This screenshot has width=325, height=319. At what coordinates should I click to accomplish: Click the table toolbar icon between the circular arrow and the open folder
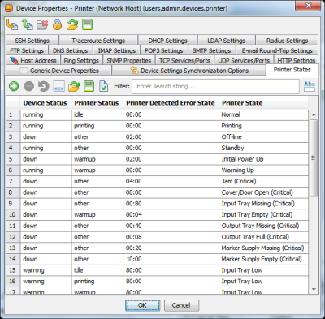coord(58,86)
